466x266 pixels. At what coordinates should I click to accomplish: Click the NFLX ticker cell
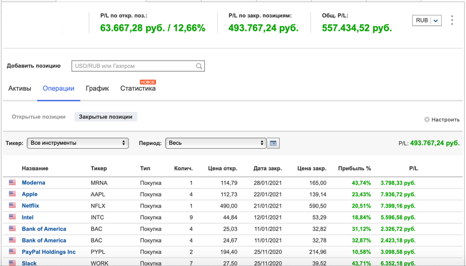98,206
